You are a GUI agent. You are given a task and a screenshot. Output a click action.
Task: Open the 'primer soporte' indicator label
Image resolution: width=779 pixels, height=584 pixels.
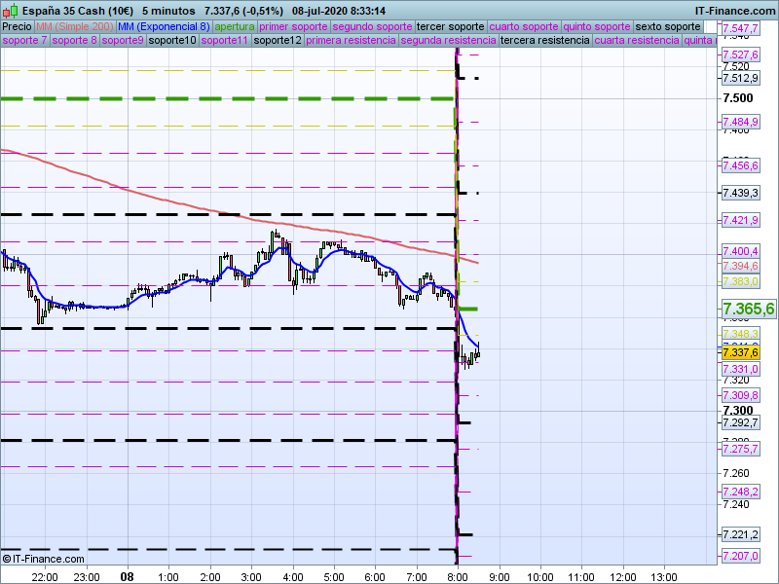(294, 26)
